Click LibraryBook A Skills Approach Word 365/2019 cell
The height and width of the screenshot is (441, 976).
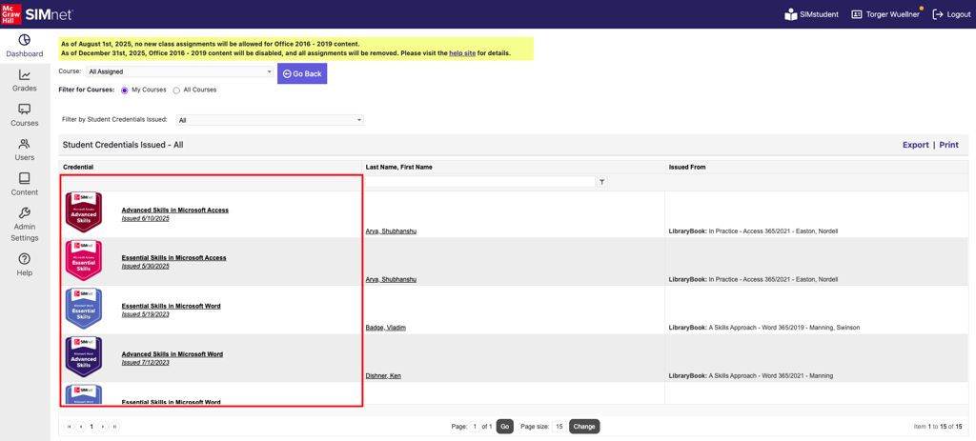[x=764, y=328]
